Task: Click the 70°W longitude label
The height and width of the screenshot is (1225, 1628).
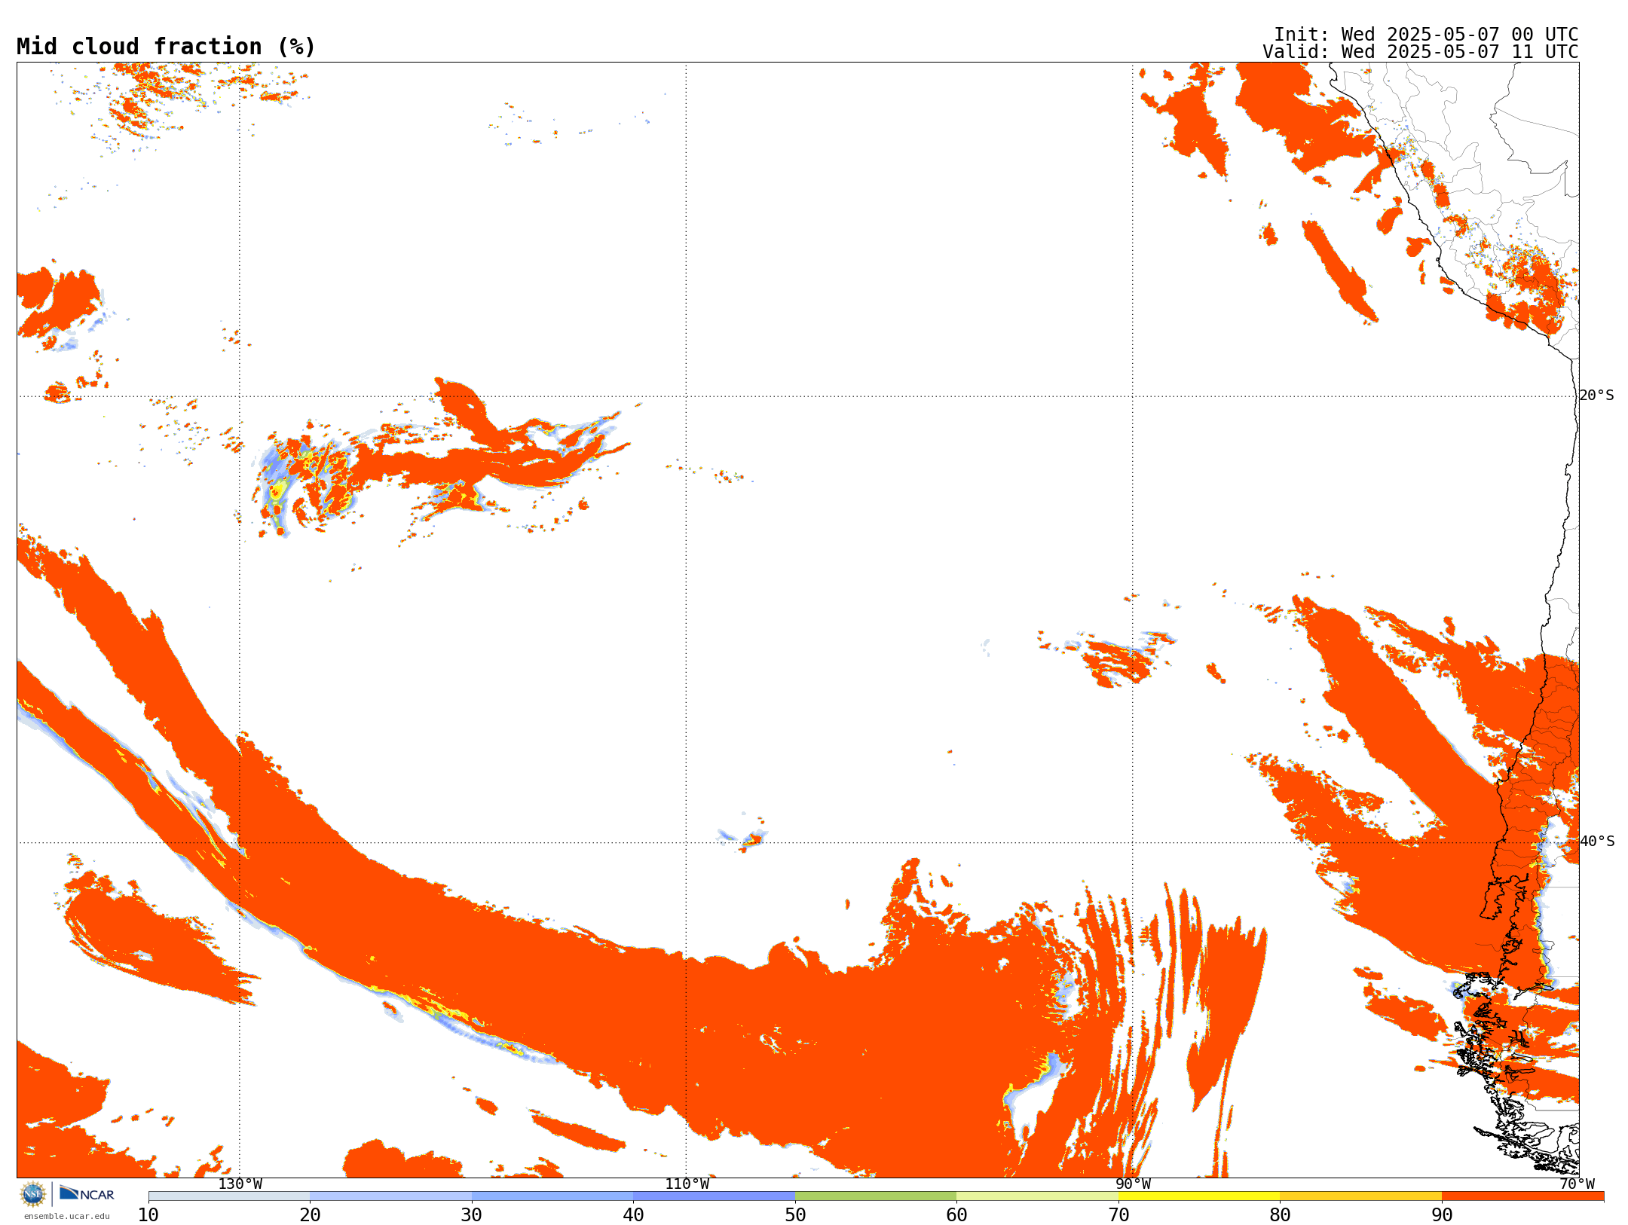Action: (x=1577, y=1184)
